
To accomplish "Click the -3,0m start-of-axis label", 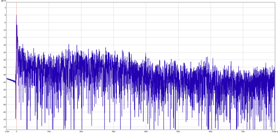I will coord(7,132).
